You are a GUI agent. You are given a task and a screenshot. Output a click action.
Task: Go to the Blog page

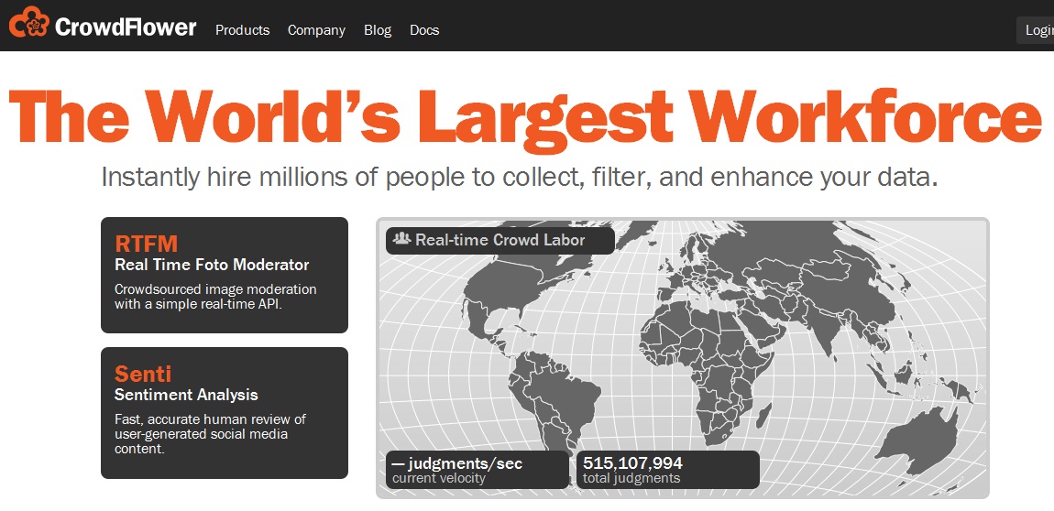click(x=377, y=30)
